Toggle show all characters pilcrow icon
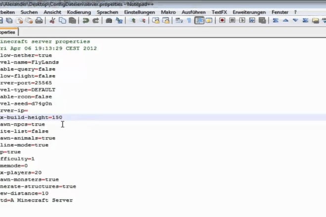This screenshot has width=326, height=217. [x=189, y=21]
